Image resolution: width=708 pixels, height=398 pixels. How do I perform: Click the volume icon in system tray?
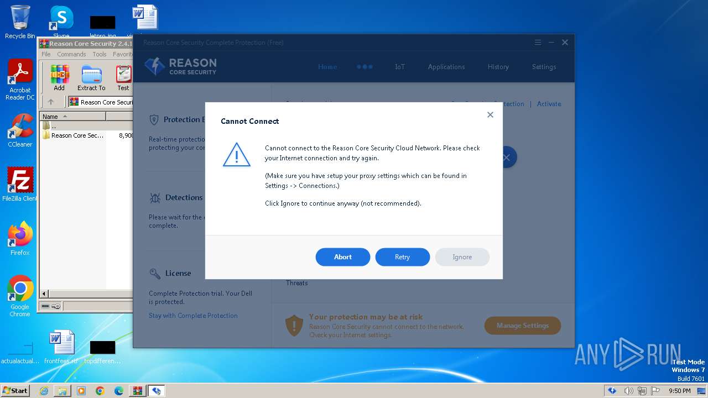629,391
